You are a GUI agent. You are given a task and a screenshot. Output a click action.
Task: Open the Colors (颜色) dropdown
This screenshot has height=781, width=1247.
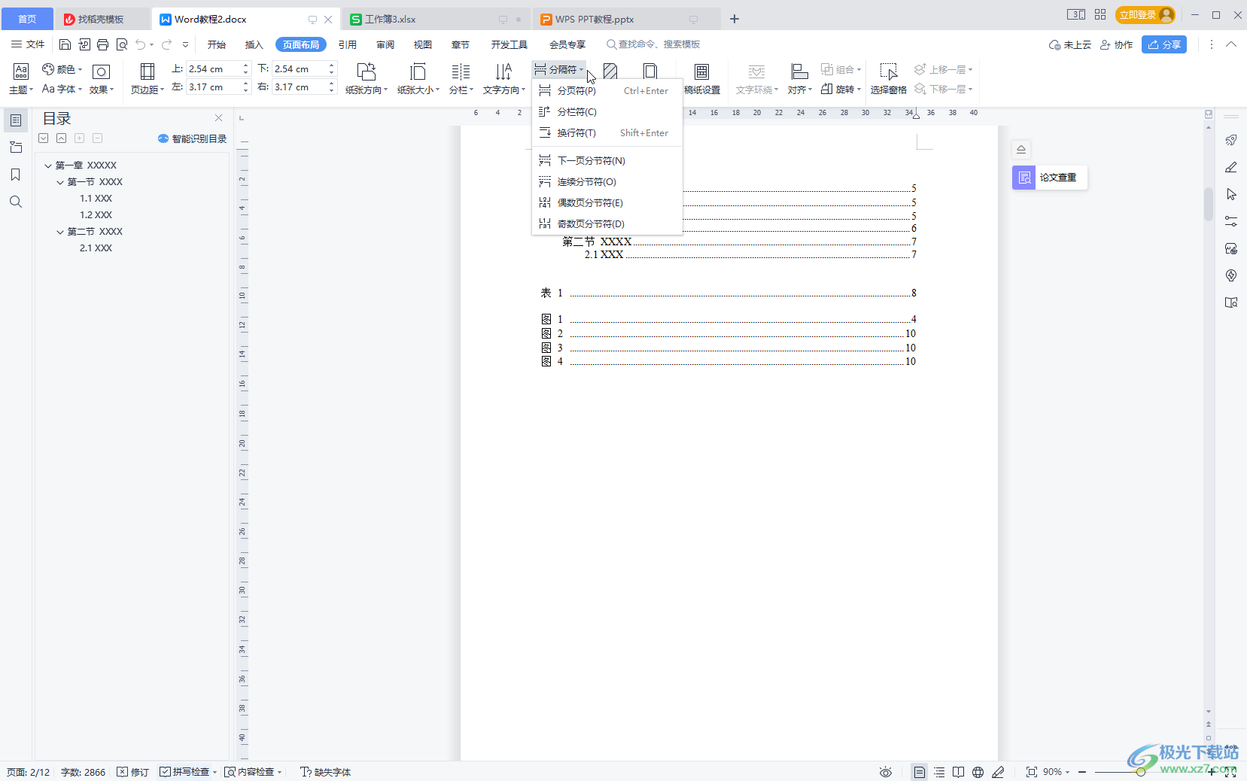point(62,69)
